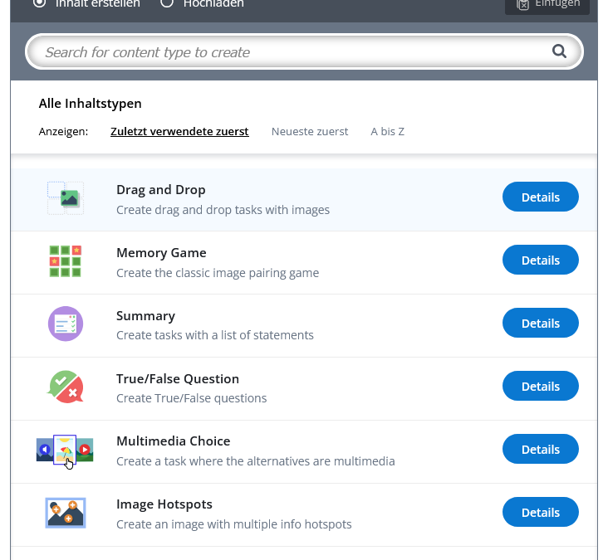Viewport: 608px width, 560px height.
Task: Sort by 'Zuletzt verwendete zuerst'
Action: [179, 131]
